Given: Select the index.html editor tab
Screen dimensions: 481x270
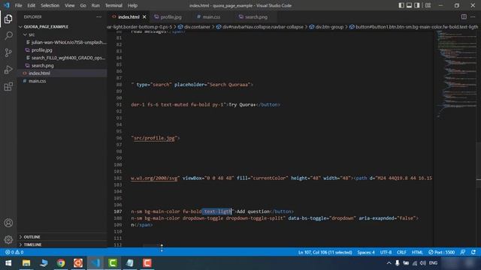Looking at the screenshot, I should (129, 16).
